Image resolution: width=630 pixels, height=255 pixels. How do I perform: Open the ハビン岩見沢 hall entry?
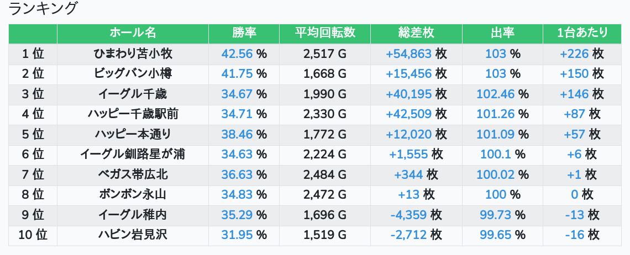coord(133,235)
